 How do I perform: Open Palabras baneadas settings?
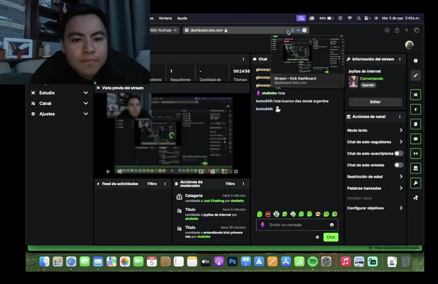[x=374, y=188]
